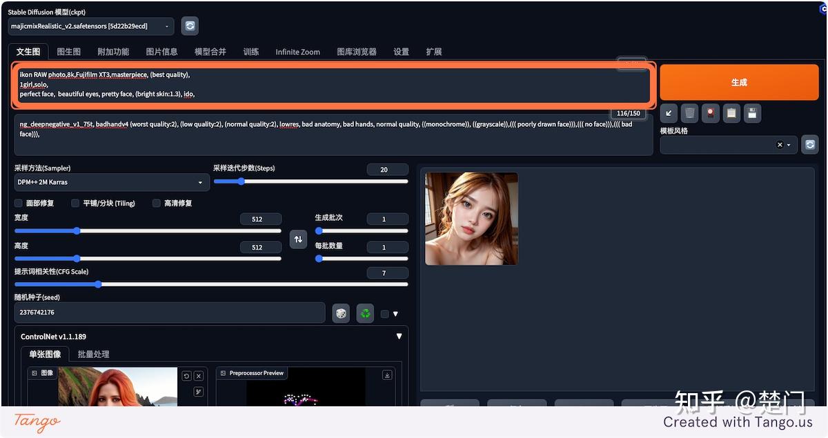Viewport: 828px width, 438px height.
Task: Click the orange 生成 generate button
Action: 739,81
